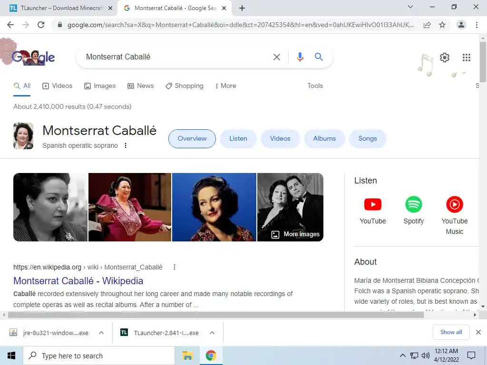Image resolution: width=487 pixels, height=365 pixels.
Task: Click the padlock site info icon
Action: [x=60, y=25]
